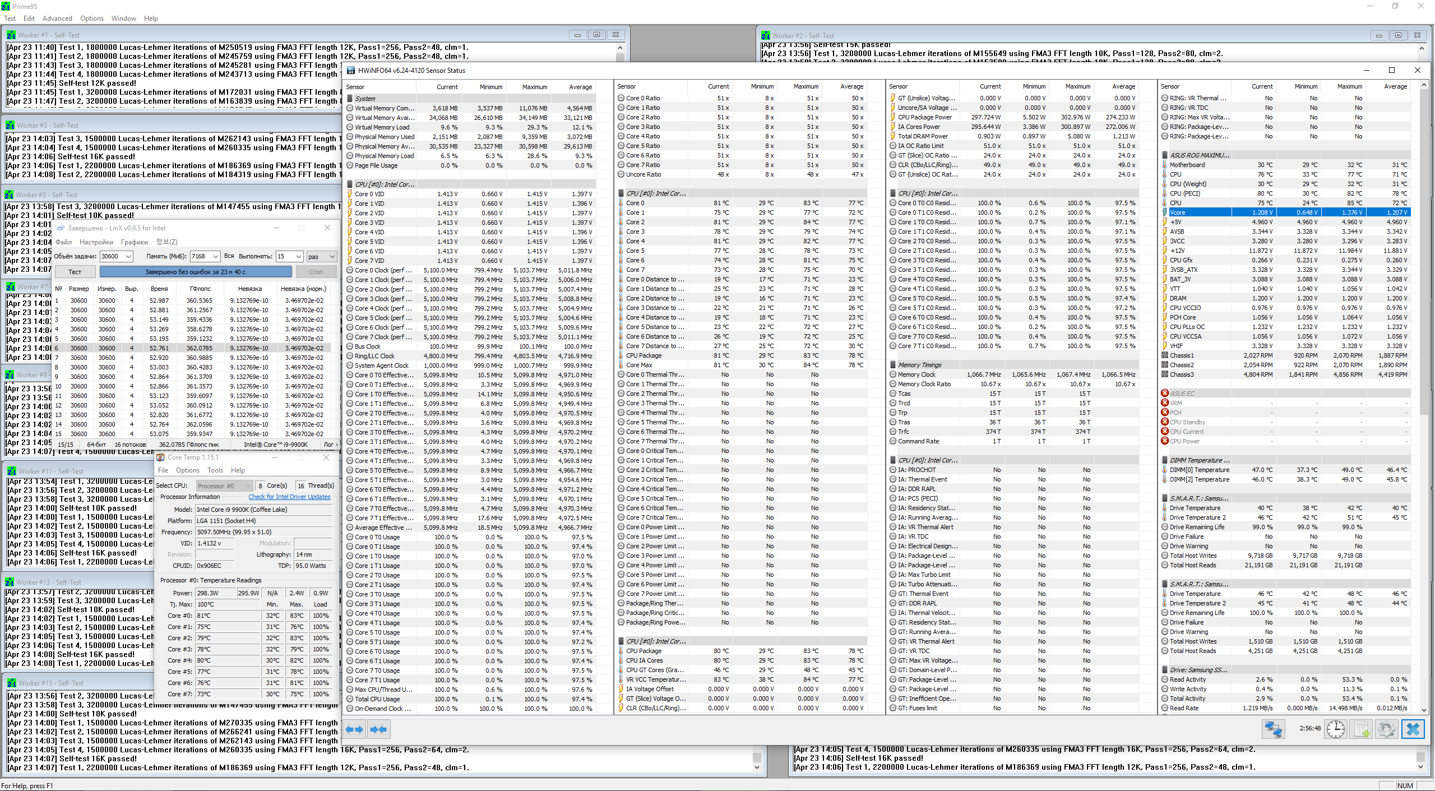The width and height of the screenshot is (1435, 791).
Task: Open HWiNFO sensor settings gear icon
Action: point(1387,729)
